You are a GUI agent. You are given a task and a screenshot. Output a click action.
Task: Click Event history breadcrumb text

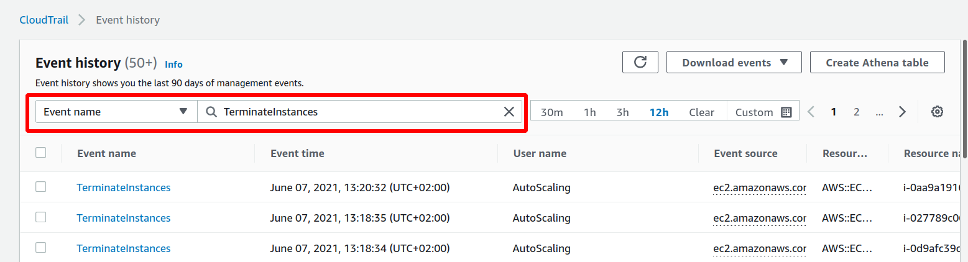click(x=127, y=20)
